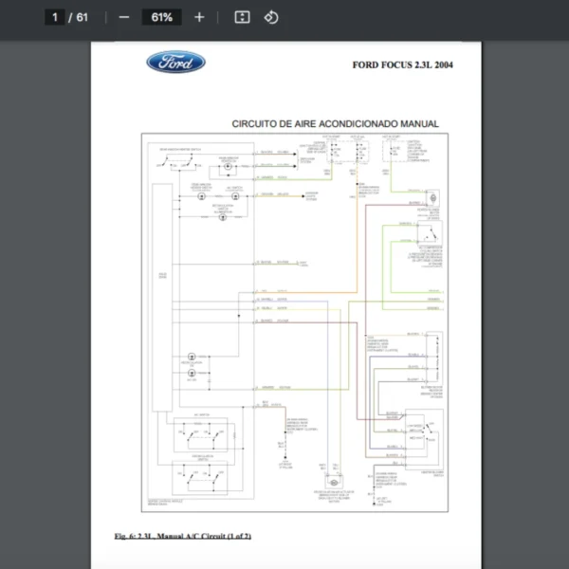This screenshot has width=569, height=569.
Task: Click the total page count 61
Action: coord(83,17)
